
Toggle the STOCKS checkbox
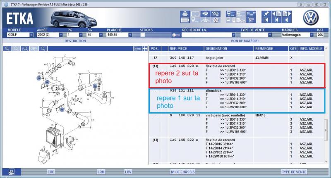143,35
